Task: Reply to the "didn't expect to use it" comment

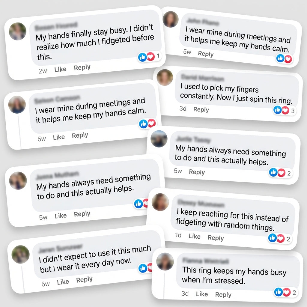Action: [84, 280]
